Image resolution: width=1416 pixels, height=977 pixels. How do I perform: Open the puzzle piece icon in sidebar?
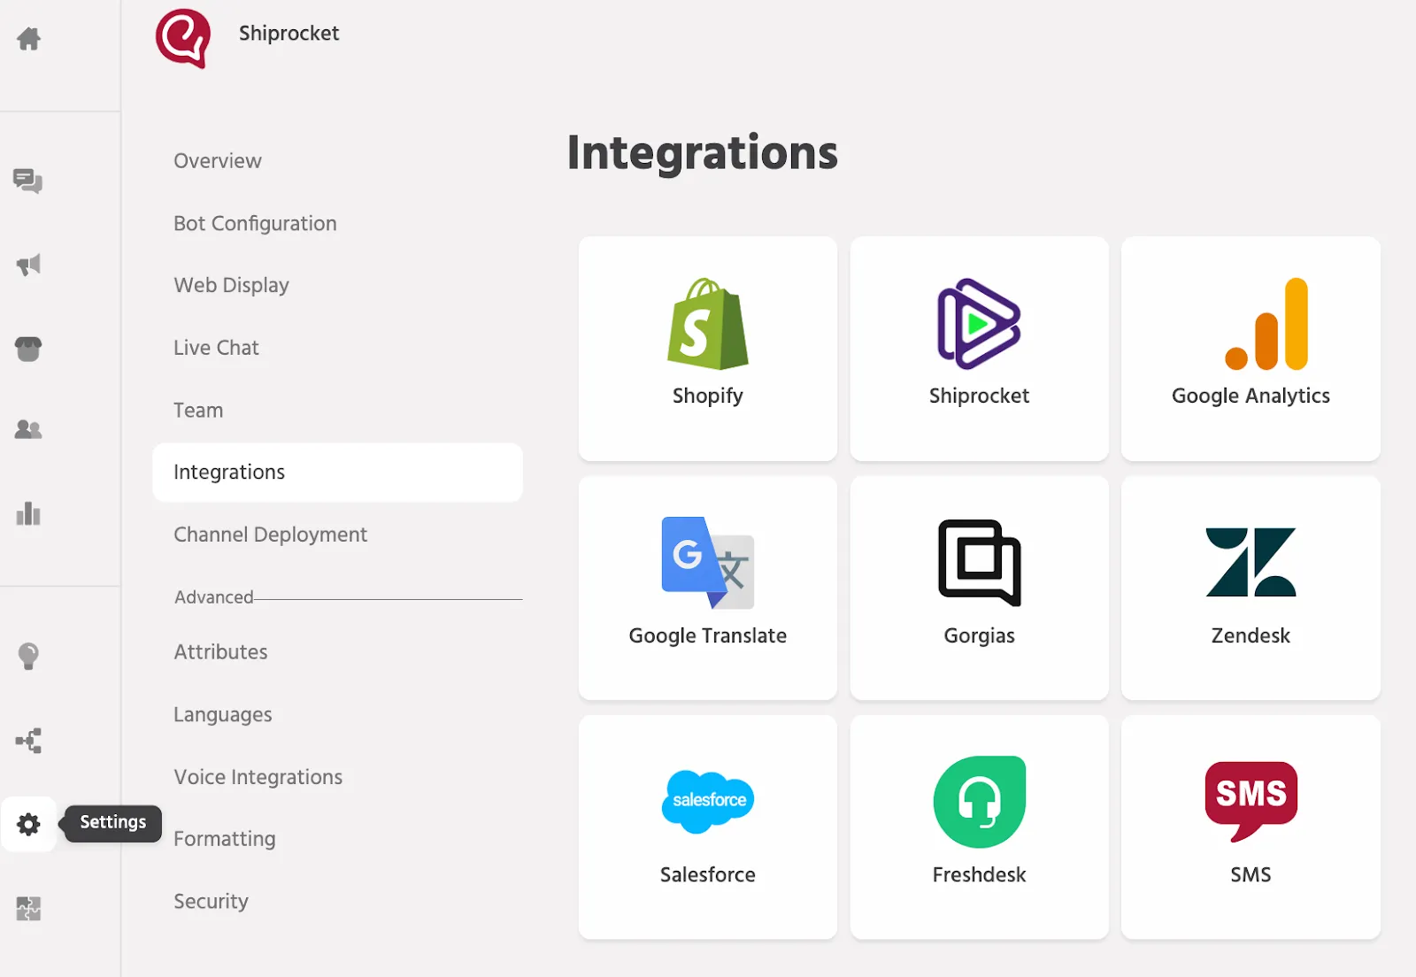28,908
